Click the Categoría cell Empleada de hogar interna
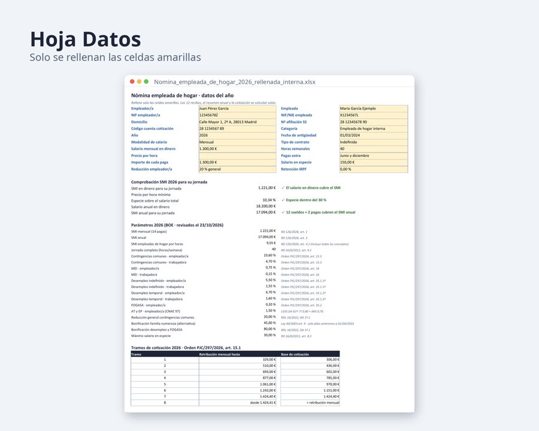The image size is (539, 431). (x=373, y=129)
